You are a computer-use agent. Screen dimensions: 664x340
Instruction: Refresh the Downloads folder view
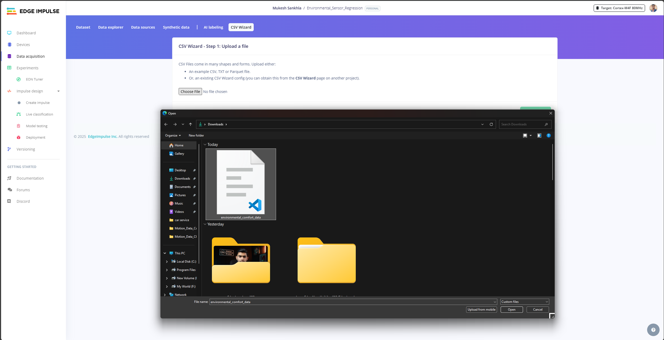pos(491,124)
